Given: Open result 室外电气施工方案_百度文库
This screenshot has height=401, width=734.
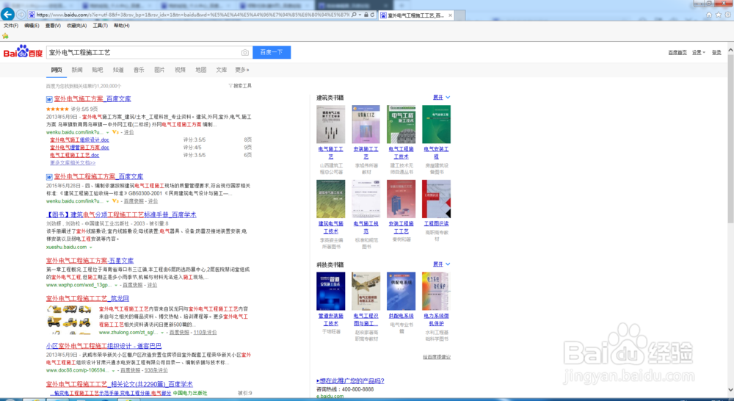Looking at the screenshot, I should point(92,99).
